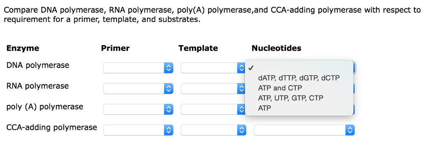Open the poly (A) polymerase Primer dropdown

click(x=139, y=109)
